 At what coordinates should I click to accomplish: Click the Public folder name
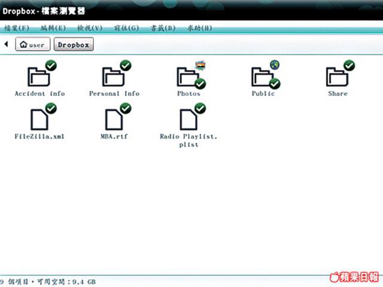[263, 93]
